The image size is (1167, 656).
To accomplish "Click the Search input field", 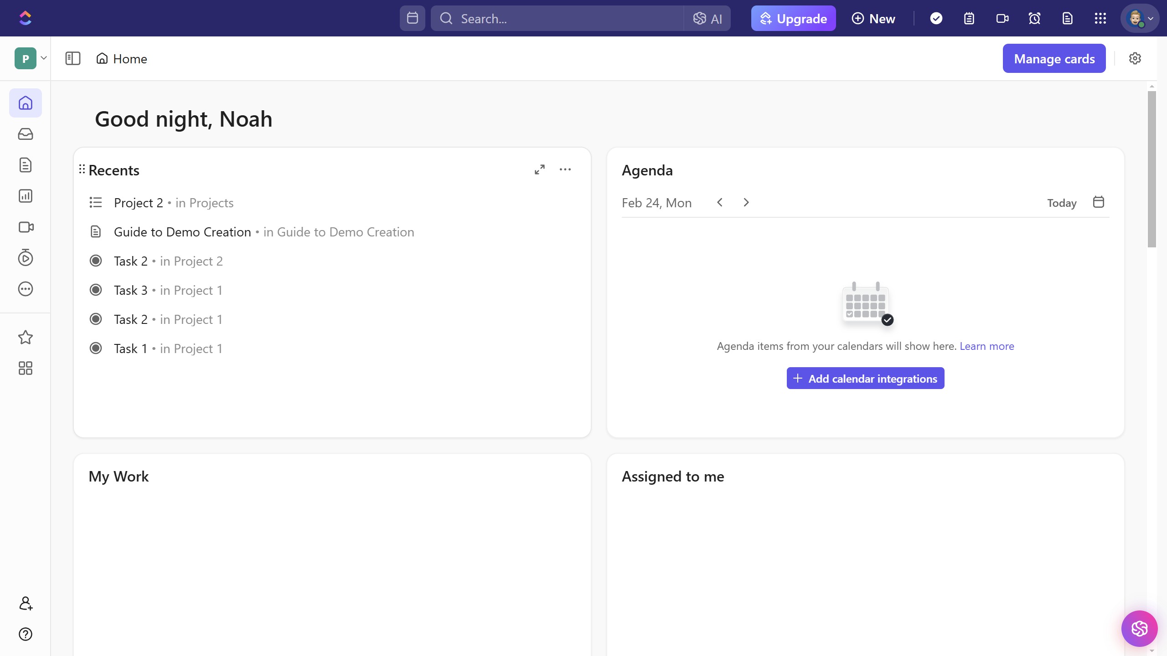I will [x=556, y=19].
